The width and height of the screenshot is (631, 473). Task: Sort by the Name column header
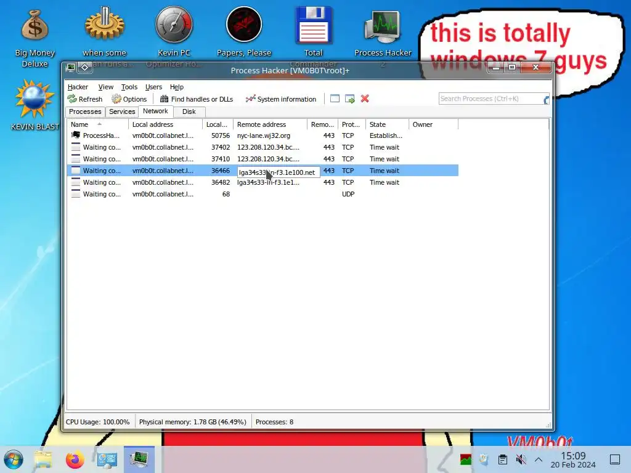pyautogui.click(x=97, y=124)
